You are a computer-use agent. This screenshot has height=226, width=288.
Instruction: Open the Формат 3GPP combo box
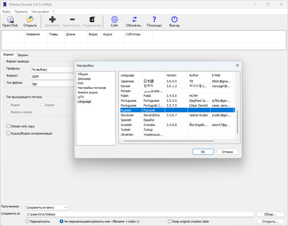53,77
